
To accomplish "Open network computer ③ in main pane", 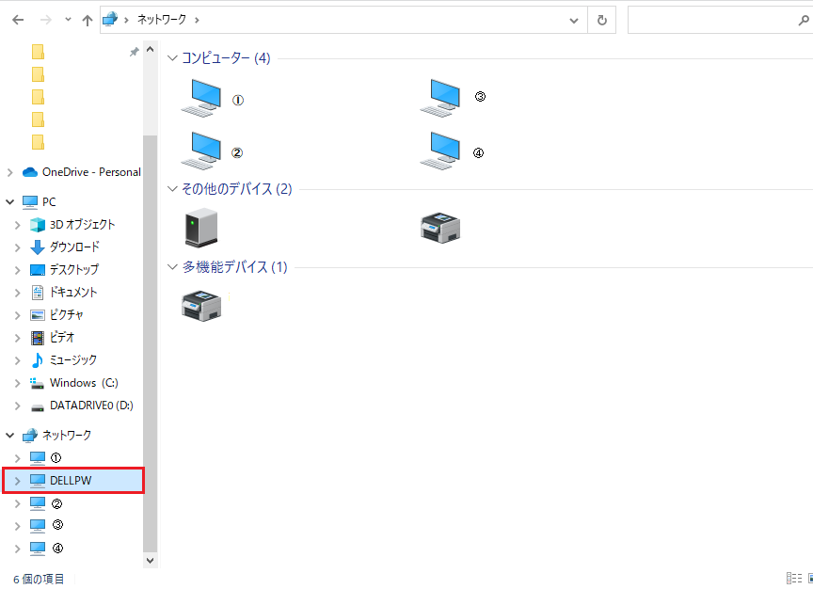I will [439, 98].
